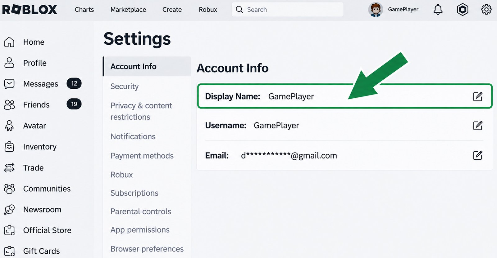
Task: Click the Messages badge showing 12
Action: point(74,83)
